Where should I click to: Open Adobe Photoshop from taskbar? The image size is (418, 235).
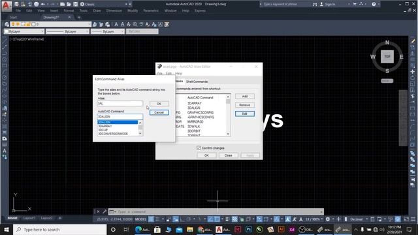coord(248,229)
